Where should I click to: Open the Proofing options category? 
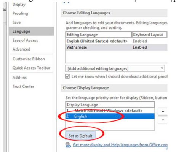(20, 14)
